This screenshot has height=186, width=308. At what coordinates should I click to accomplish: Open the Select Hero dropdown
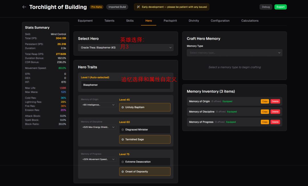click(x=126, y=48)
